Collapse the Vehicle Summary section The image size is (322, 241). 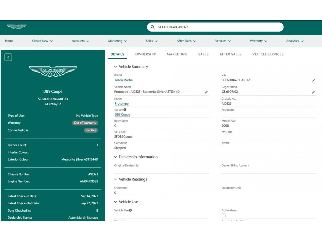115,67
